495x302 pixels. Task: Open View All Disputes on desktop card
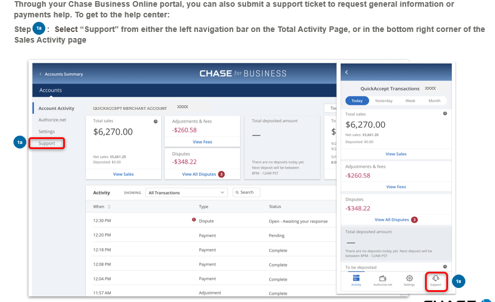click(199, 174)
